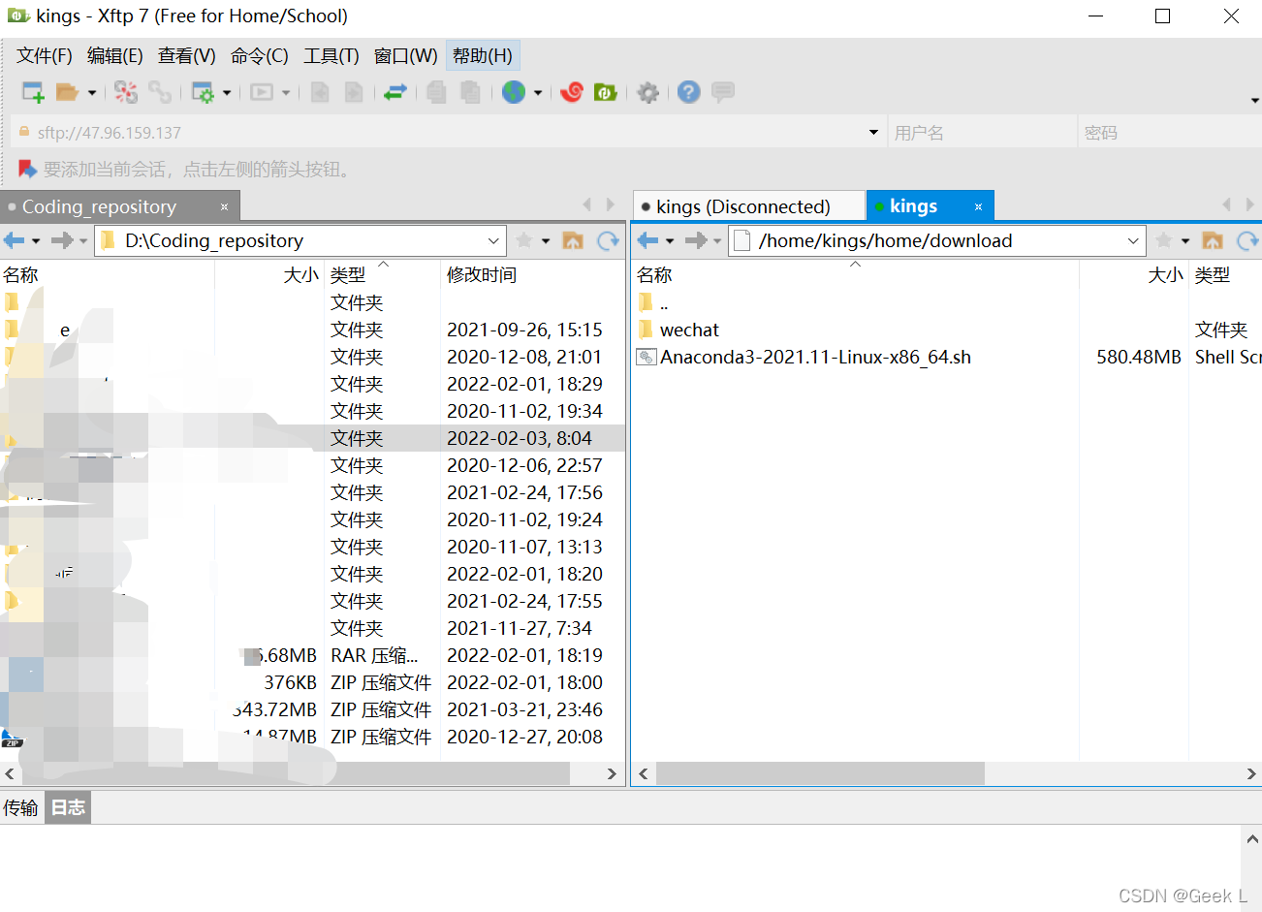
Task: Open the 窗口(W) menu
Action: 406,55
